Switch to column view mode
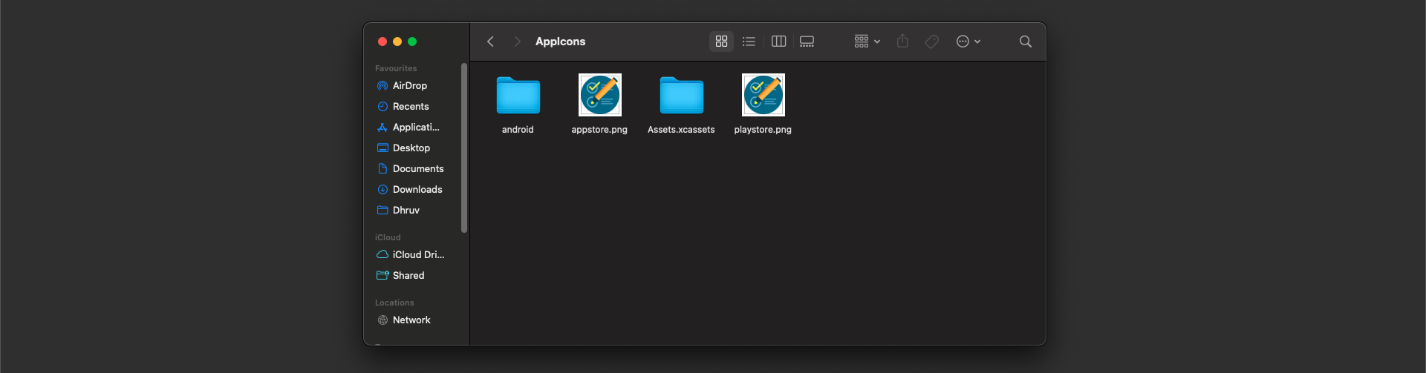The image size is (1426, 373). [778, 42]
